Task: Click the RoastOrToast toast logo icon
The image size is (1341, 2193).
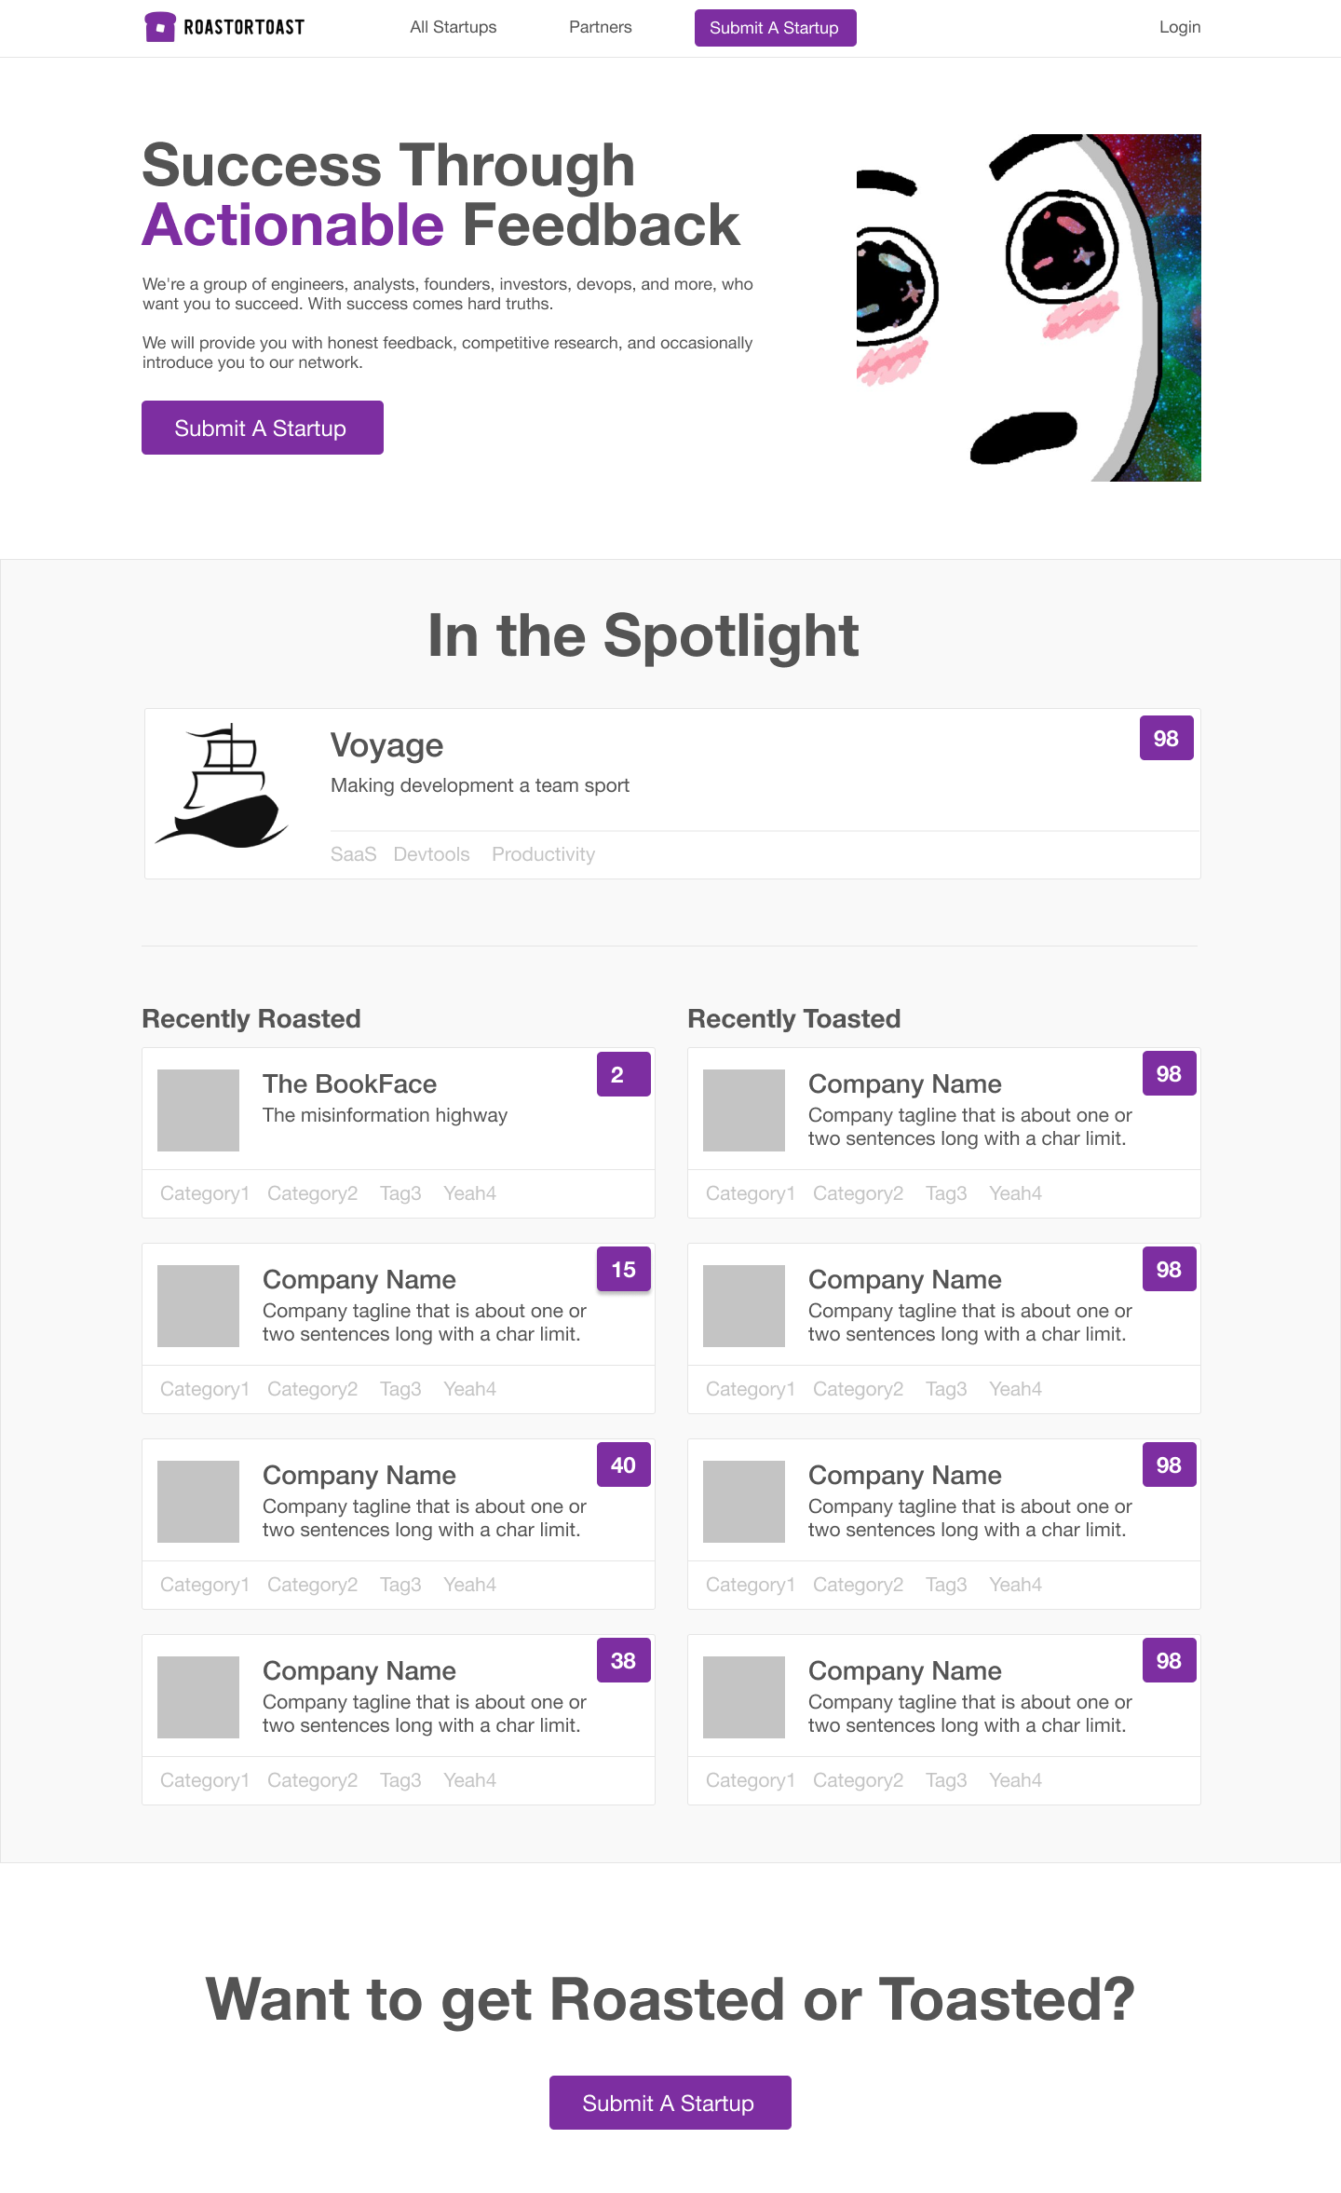Action: click(x=160, y=27)
